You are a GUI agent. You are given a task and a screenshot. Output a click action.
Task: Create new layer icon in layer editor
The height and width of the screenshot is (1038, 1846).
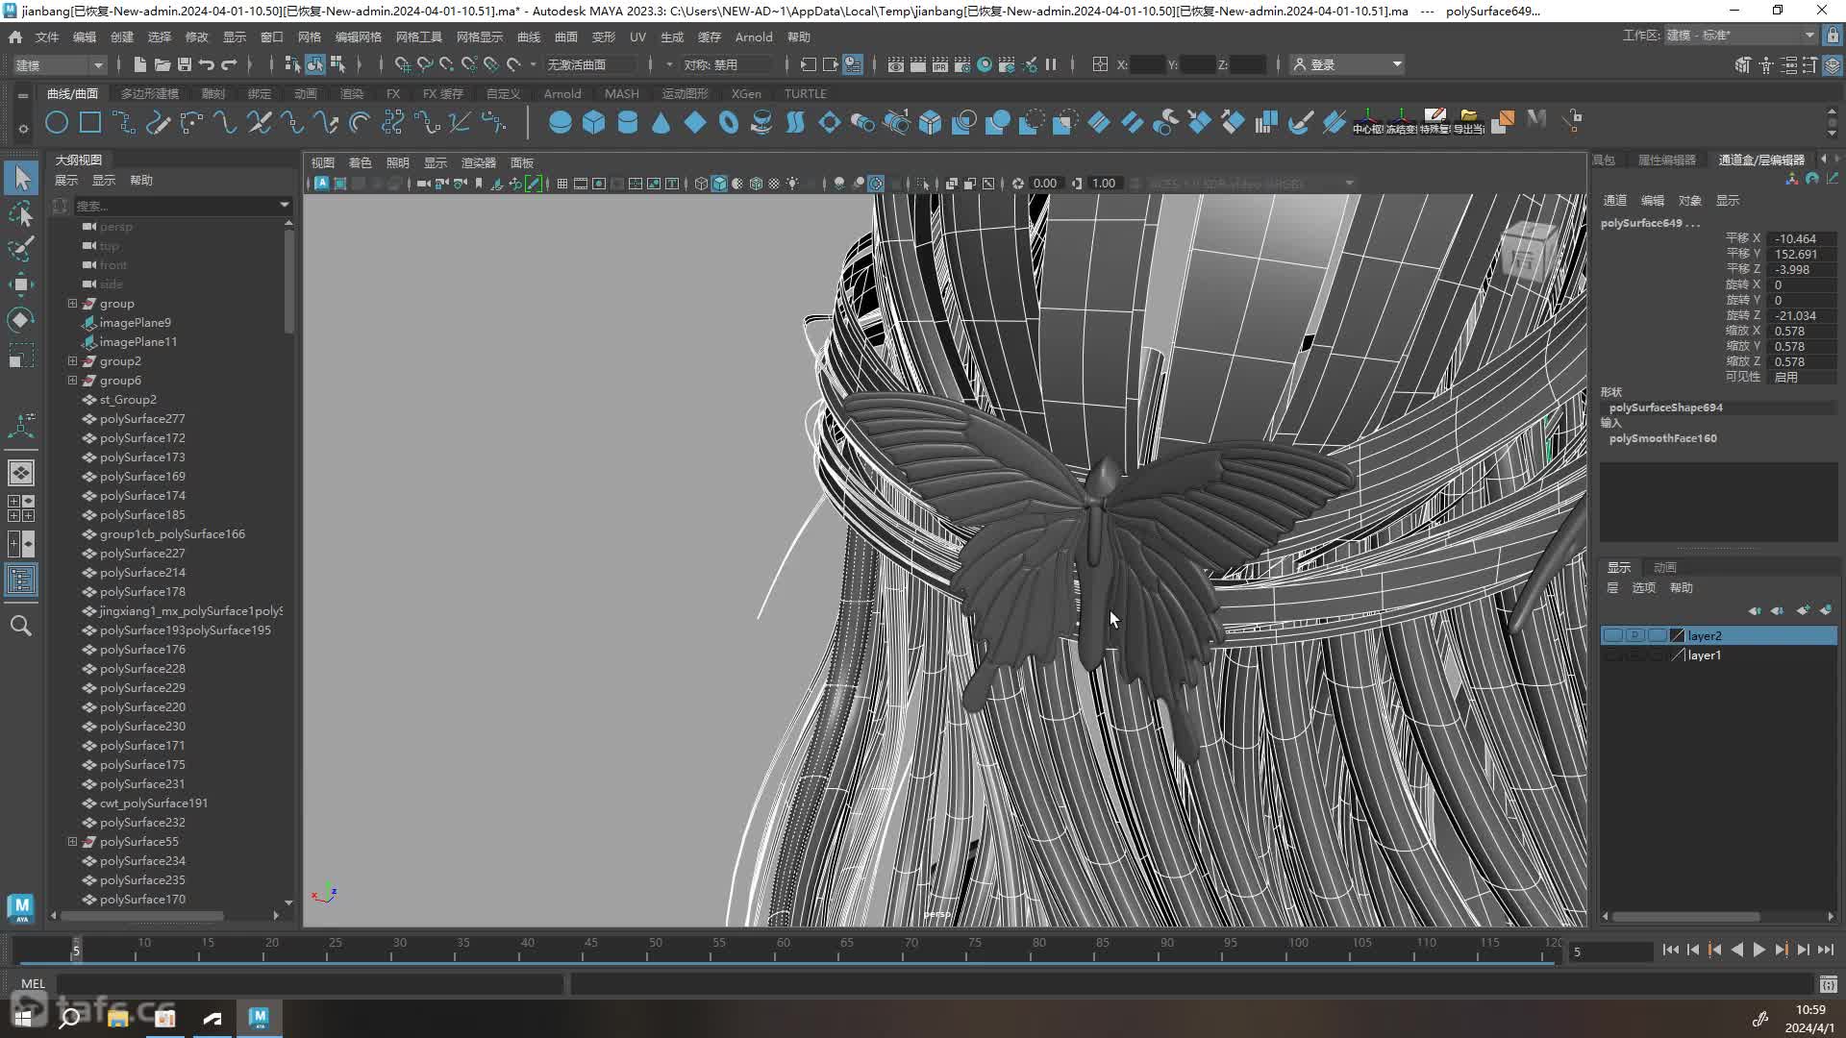tap(1803, 610)
